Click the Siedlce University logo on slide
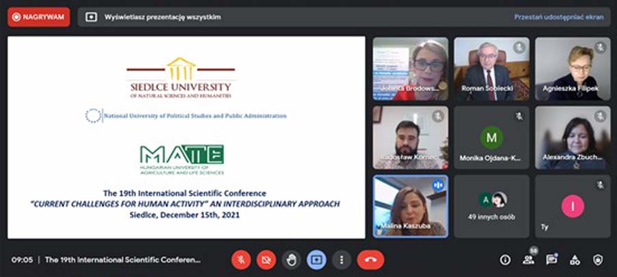The height and width of the screenshot is (277, 617). [181, 78]
